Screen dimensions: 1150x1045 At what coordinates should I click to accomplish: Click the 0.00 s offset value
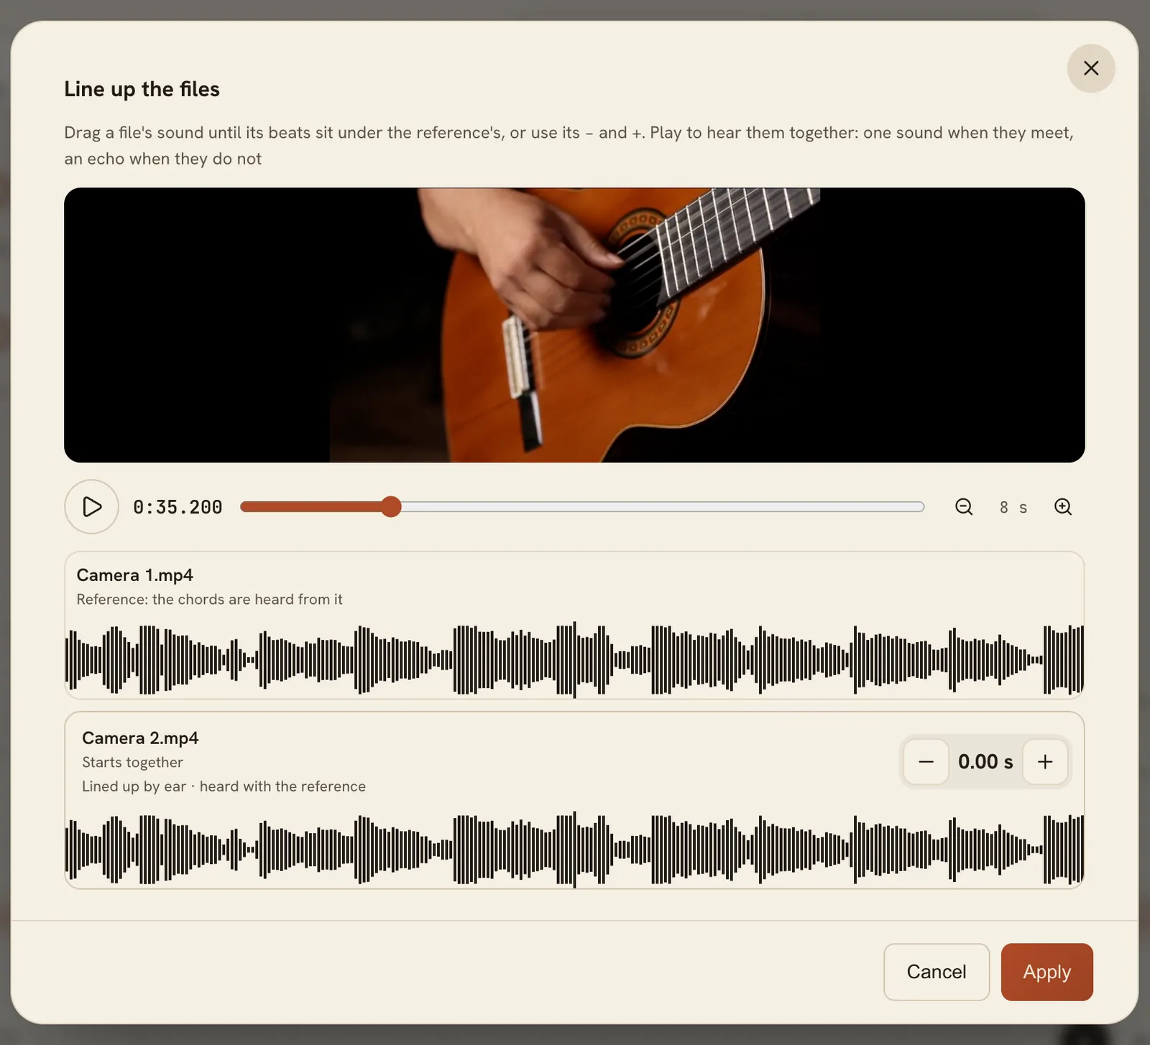coord(985,761)
